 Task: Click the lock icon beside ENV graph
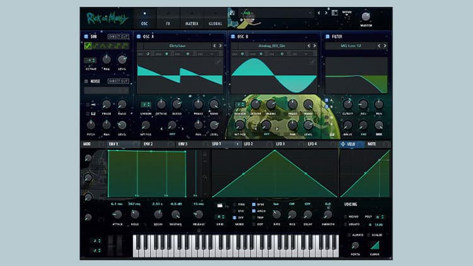coord(204,154)
